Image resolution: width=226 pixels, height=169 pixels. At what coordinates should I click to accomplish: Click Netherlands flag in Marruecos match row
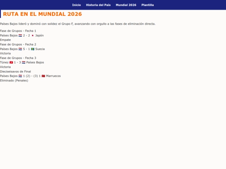coord(20,76)
